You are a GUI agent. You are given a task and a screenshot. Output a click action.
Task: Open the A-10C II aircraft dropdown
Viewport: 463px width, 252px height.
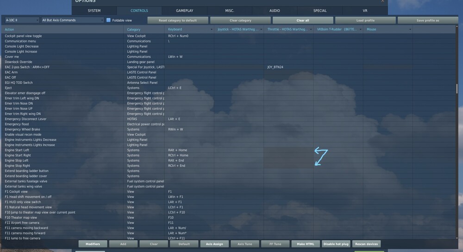pos(22,20)
